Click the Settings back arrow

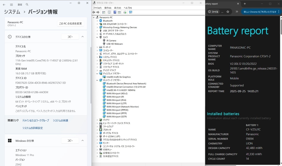point(4,5)
